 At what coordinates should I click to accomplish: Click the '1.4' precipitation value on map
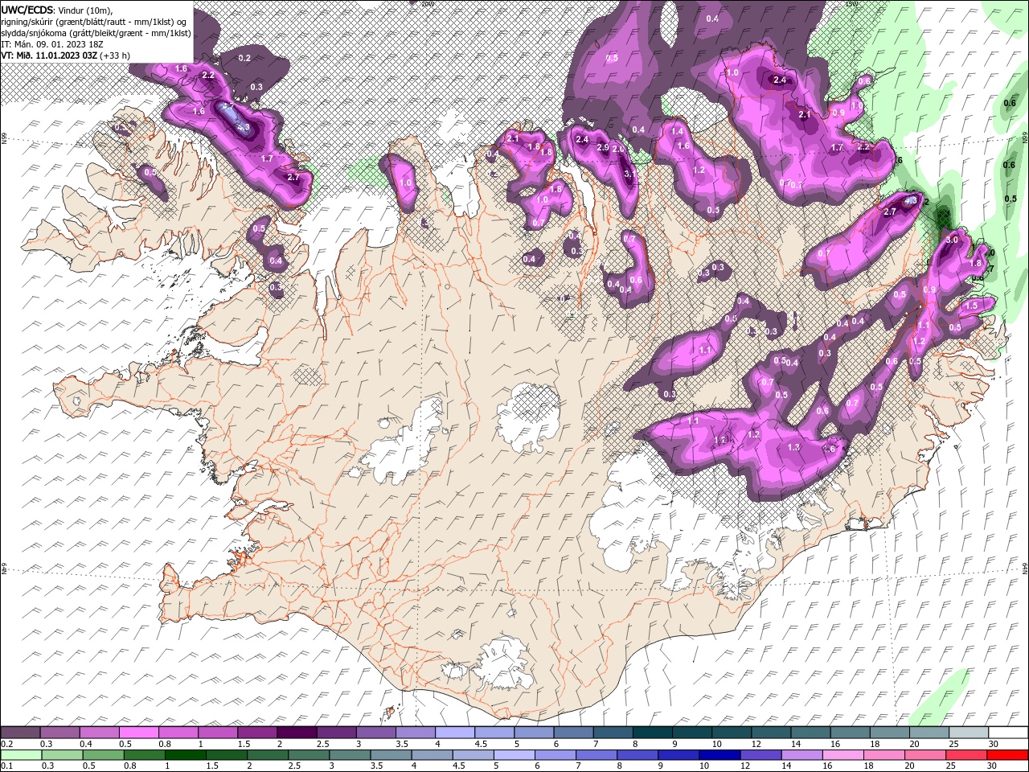(677, 131)
